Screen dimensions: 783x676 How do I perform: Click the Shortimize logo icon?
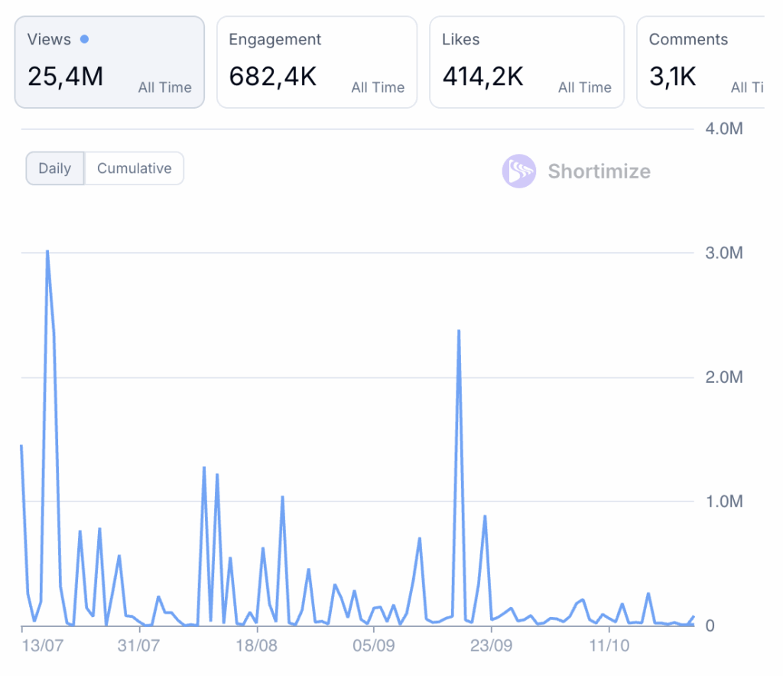(x=518, y=171)
